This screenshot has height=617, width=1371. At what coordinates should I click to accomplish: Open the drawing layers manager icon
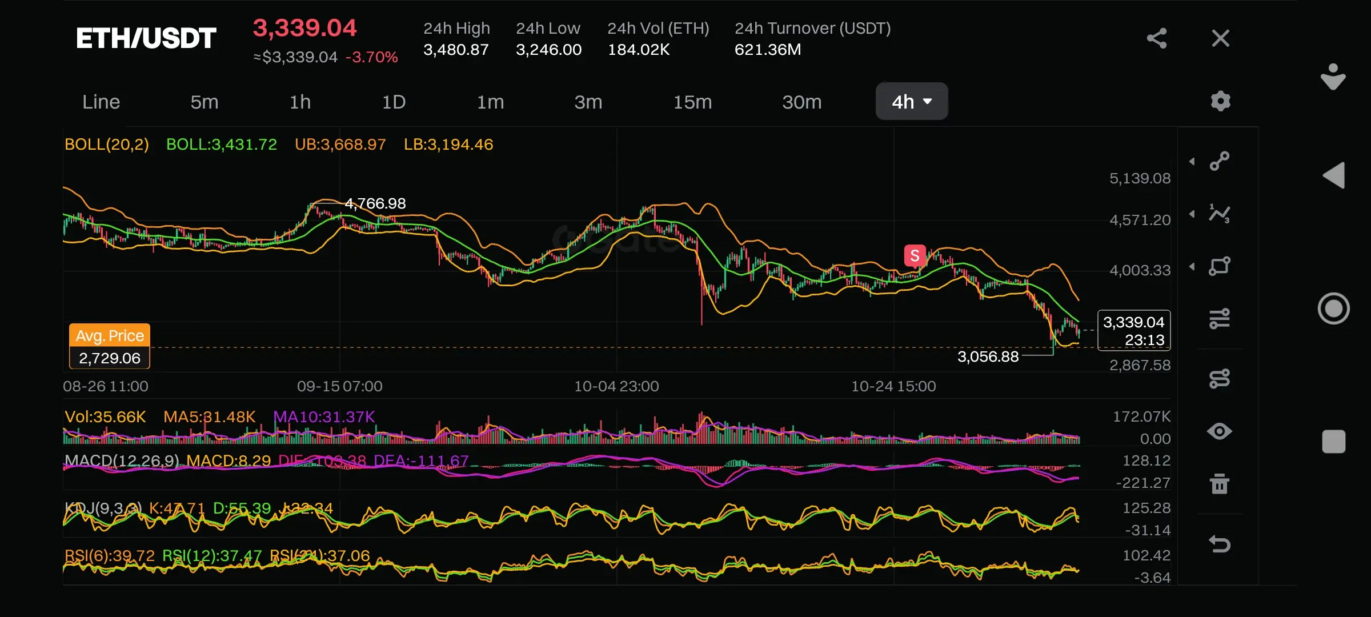[x=1219, y=378]
